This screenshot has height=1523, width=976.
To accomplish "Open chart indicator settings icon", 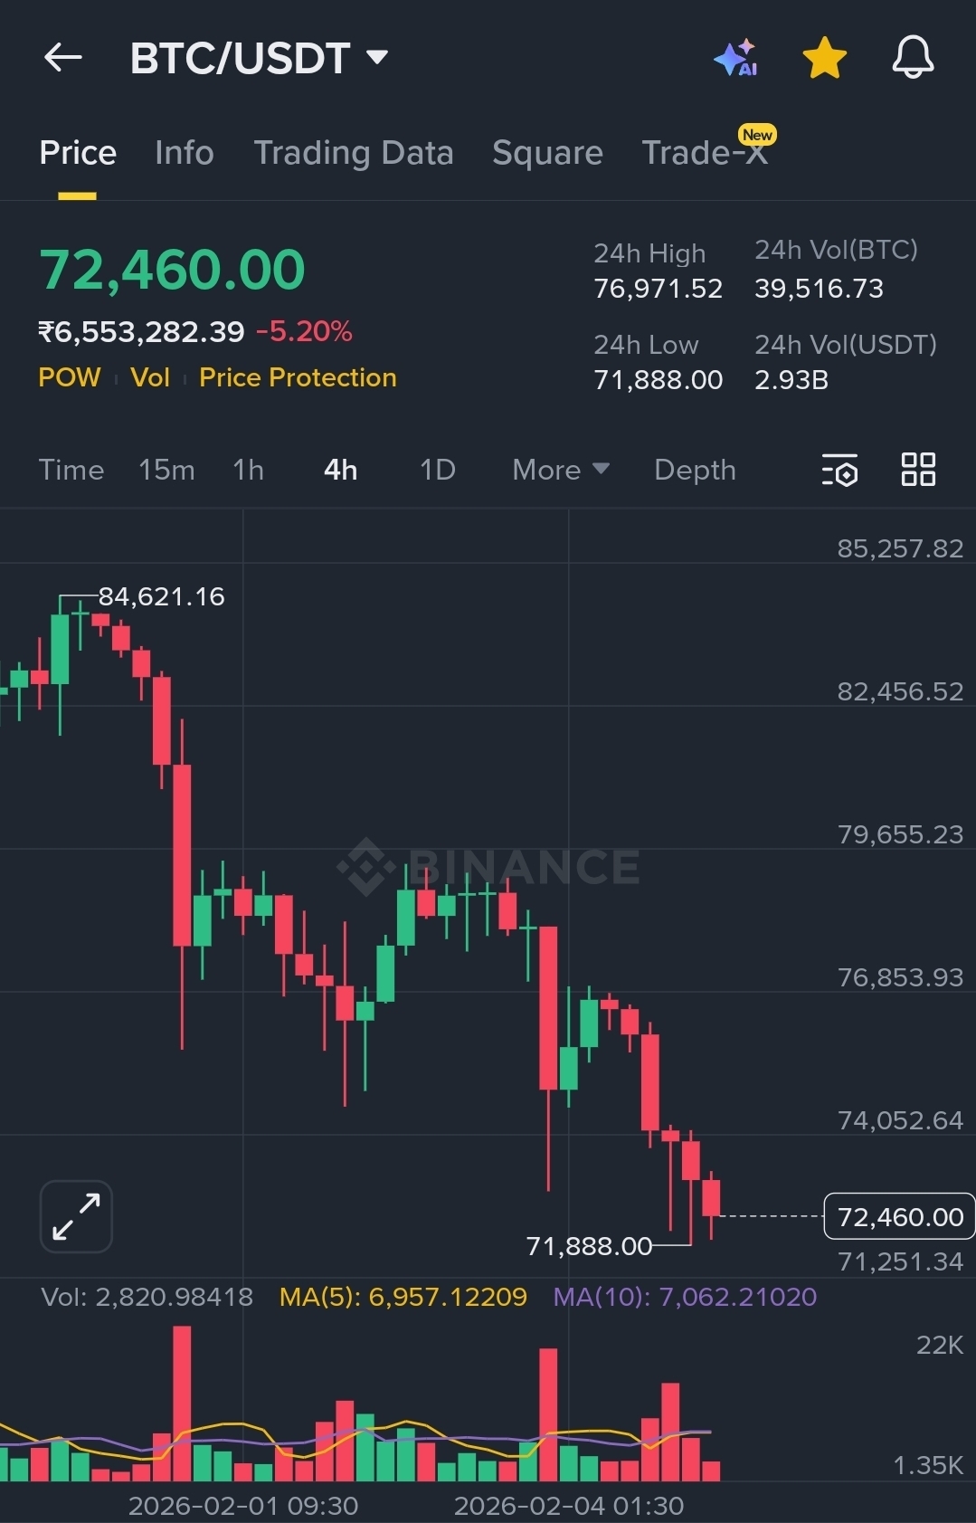I will pos(839,471).
